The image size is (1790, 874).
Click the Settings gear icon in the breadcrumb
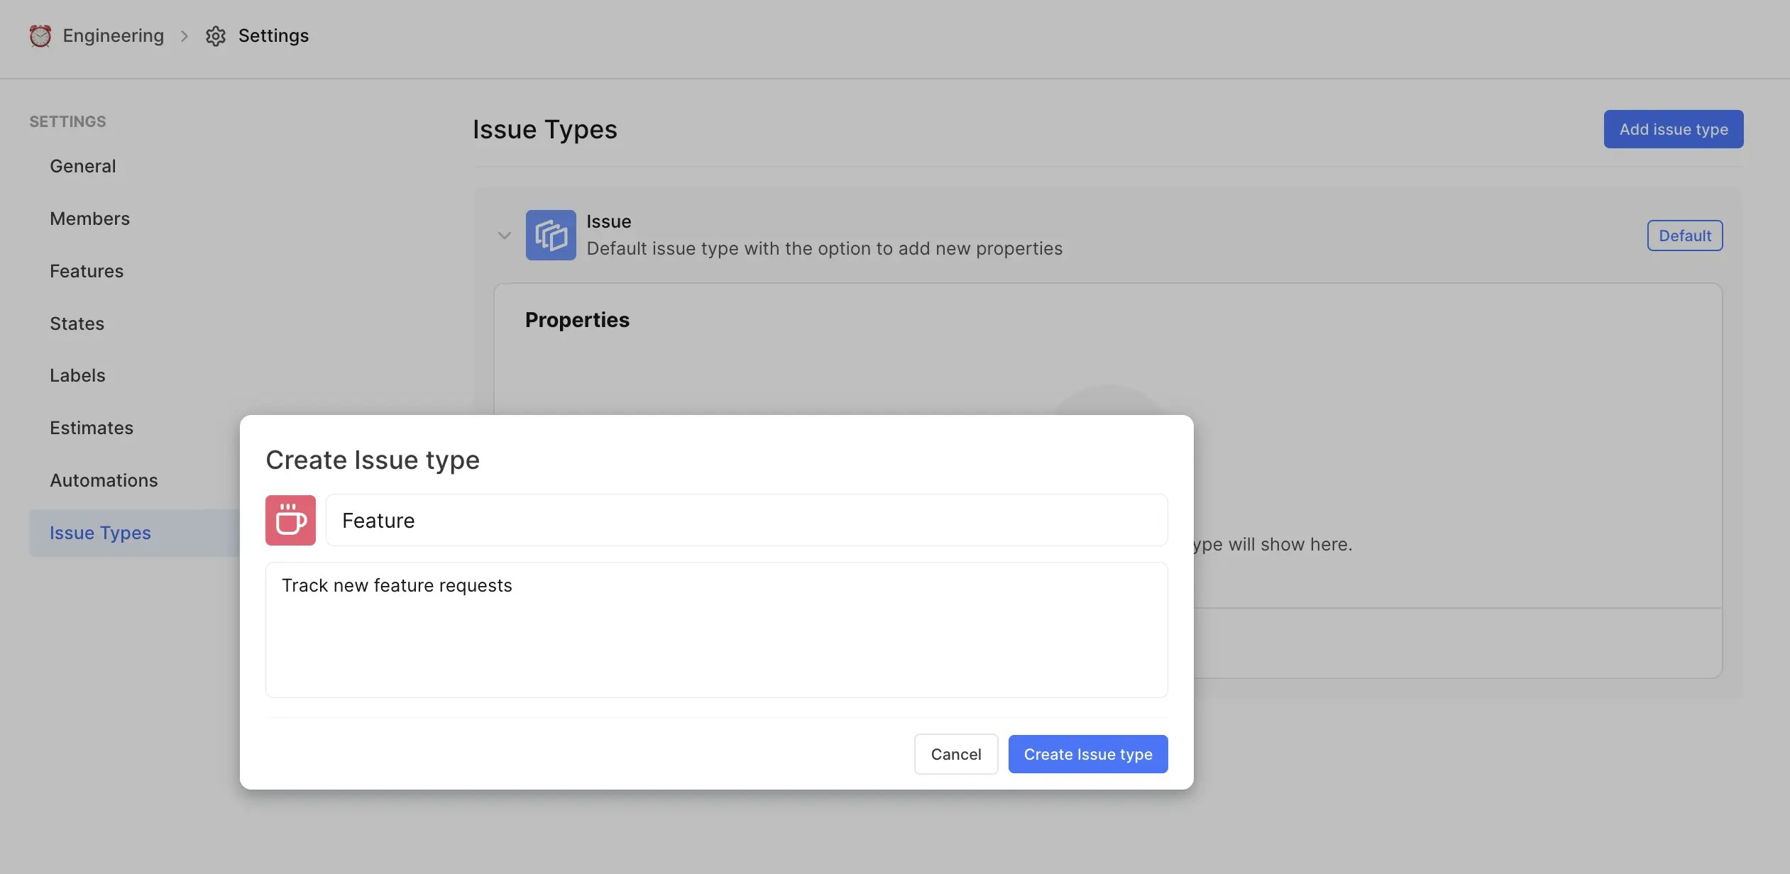[216, 35]
